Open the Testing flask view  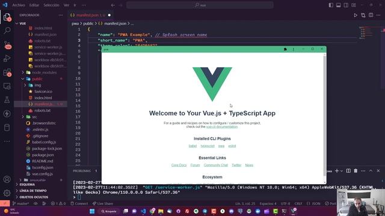click(7, 100)
